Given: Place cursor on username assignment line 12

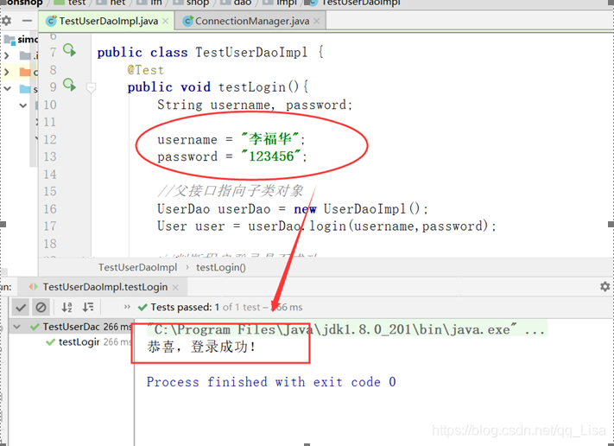Looking at the screenshot, I should pos(231,139).
